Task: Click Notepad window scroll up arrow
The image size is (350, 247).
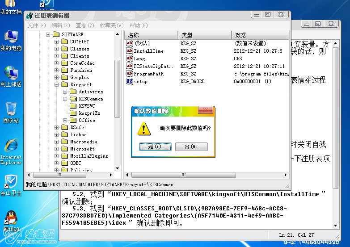Action: click(x=336, y=43)
